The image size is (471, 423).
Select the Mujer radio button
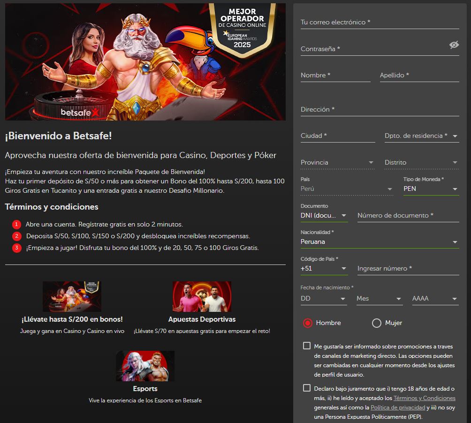pyautogui.click(x=376, y=323)
